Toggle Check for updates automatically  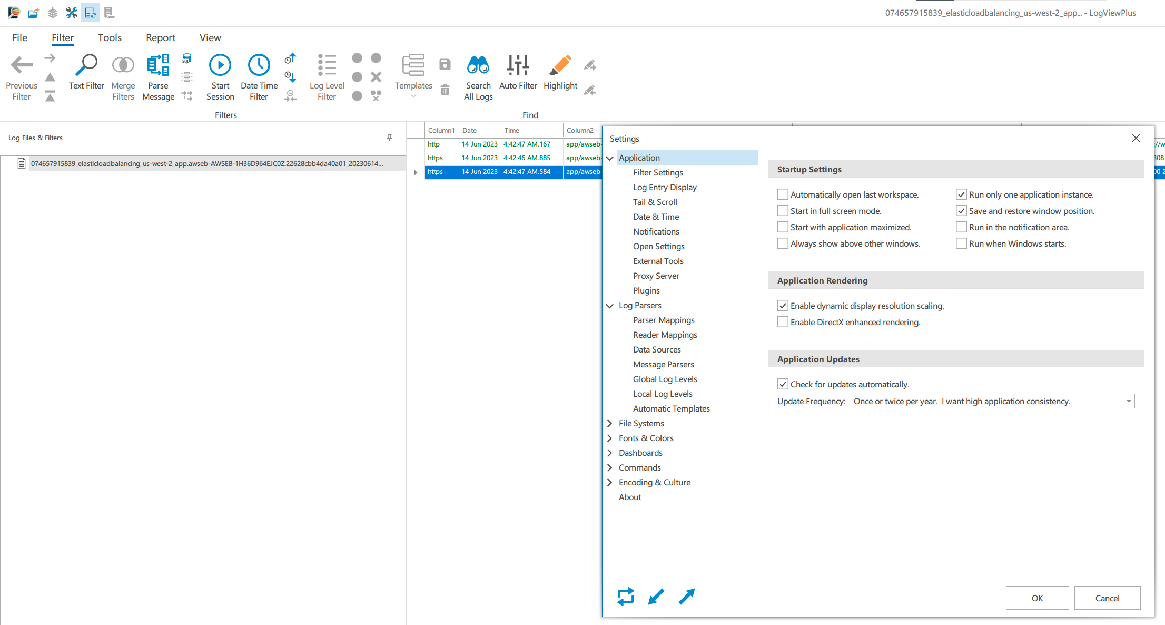[783, 384]
